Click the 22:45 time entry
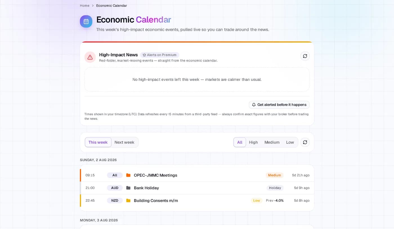This screenshot has height=229, width=394. pyautogui.click(x=90, y=201)
